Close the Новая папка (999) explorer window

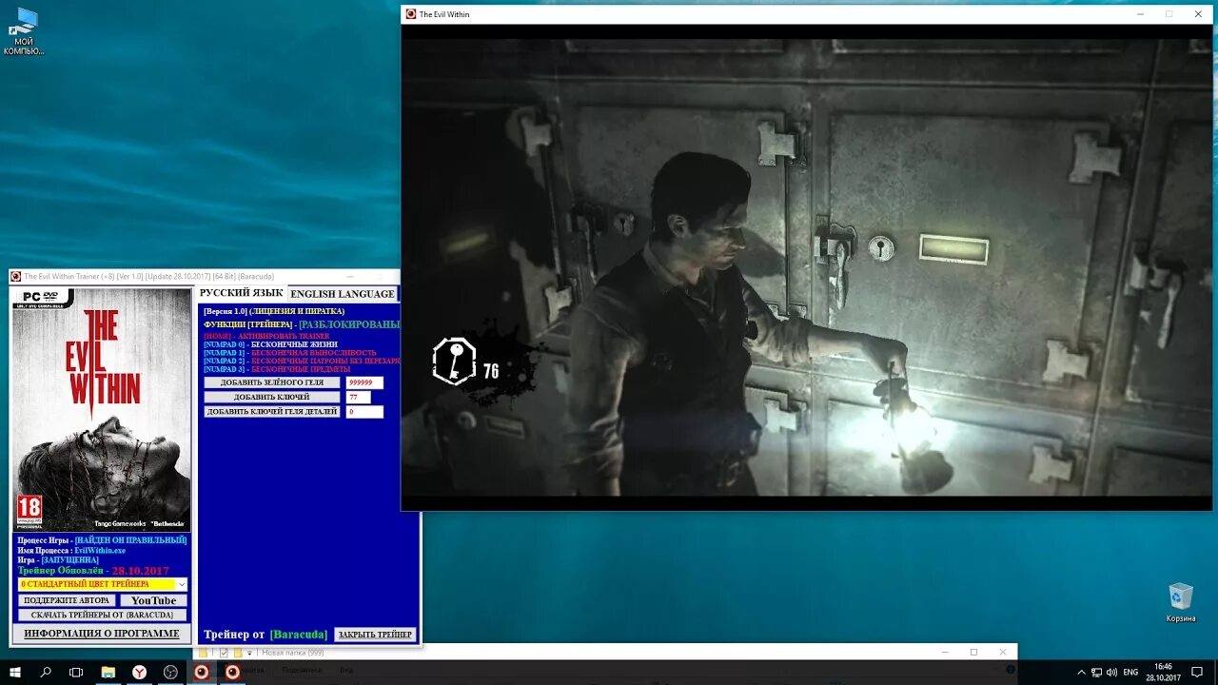[1002, 652]
